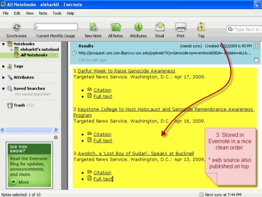Viewport: 262px width, 197px height.
Task: Click sidebar scrollbar right arrow
Action: [x=56, y=130]
